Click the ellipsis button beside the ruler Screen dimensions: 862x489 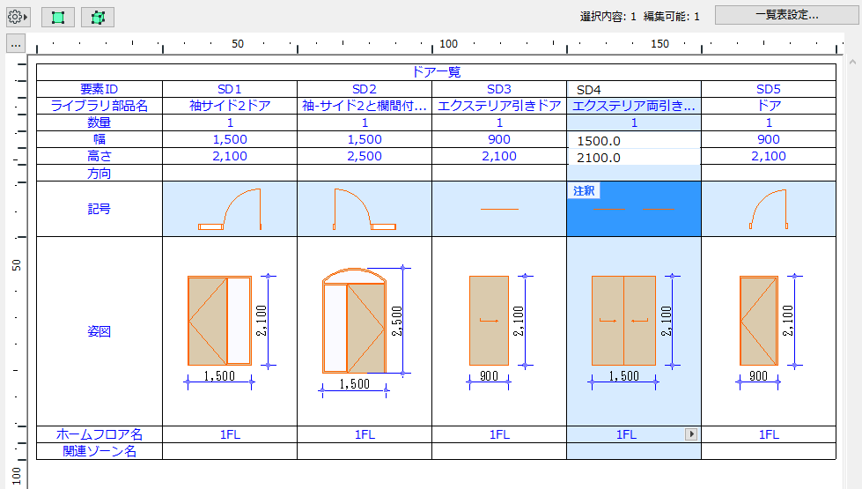pyautogui.click(x=16, y=44)
